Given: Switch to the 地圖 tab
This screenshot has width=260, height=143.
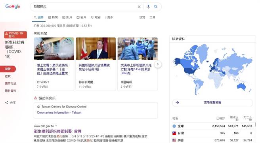Looking at the screenshot, I should tap(96, 17).
